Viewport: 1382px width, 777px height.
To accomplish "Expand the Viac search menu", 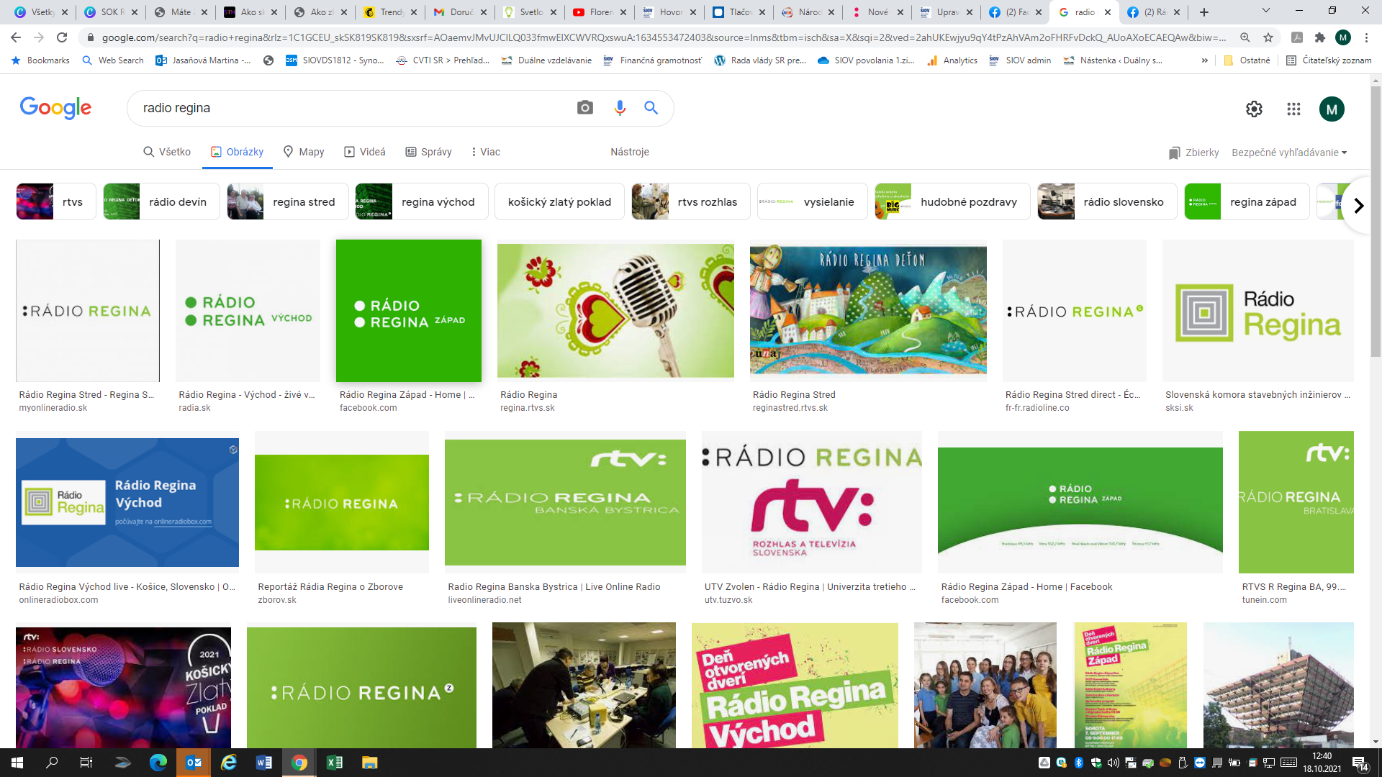I will point(485,152).
